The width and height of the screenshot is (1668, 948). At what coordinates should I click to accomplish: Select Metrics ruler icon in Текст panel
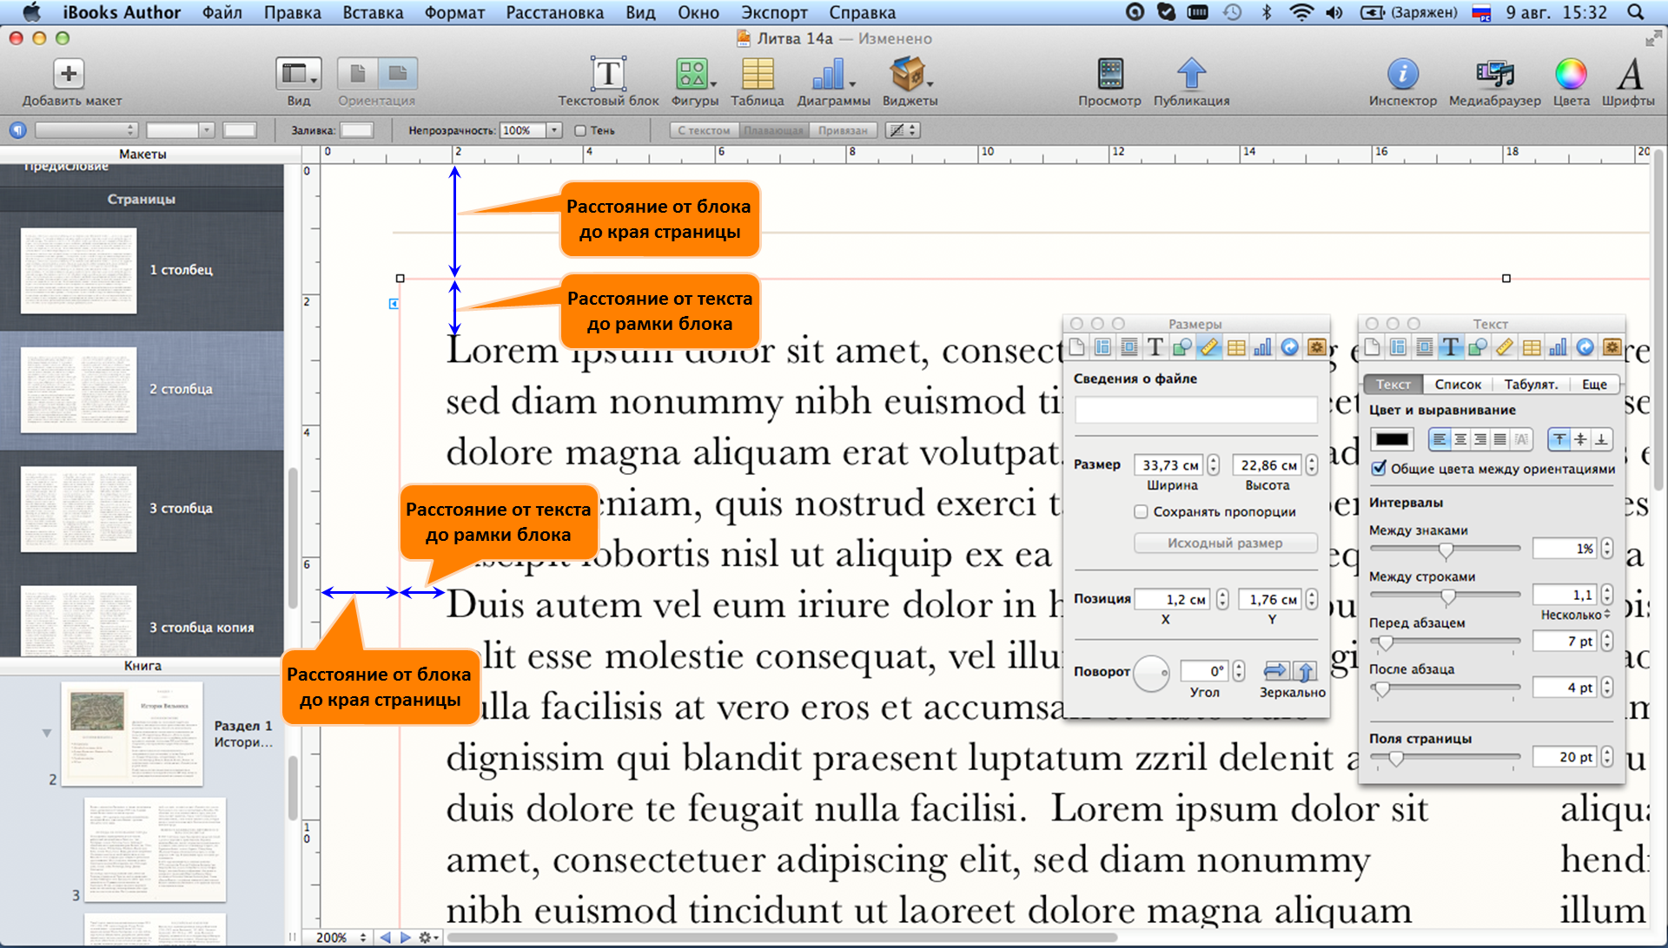click(1505, 348)
